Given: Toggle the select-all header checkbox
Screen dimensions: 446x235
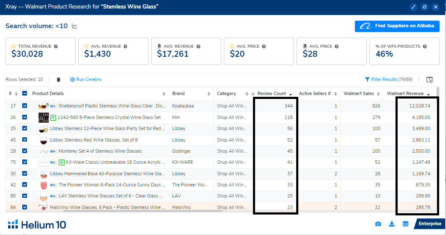Looking at the screenshot, I should coord(24,93).
